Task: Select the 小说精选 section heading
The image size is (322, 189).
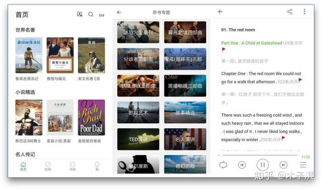Action: tap(25, 92)
